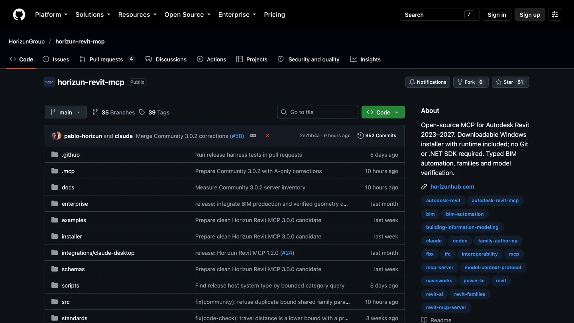Image resolution: width=574 pixels, height=323 pixels.
Task: Switch to the Actions tab
Action: pos(212,59)
